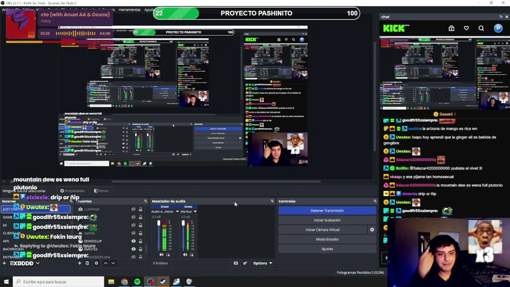Add a new source with plus button
510x287 pixels.
pyautogui.click(x=80, y=263)
